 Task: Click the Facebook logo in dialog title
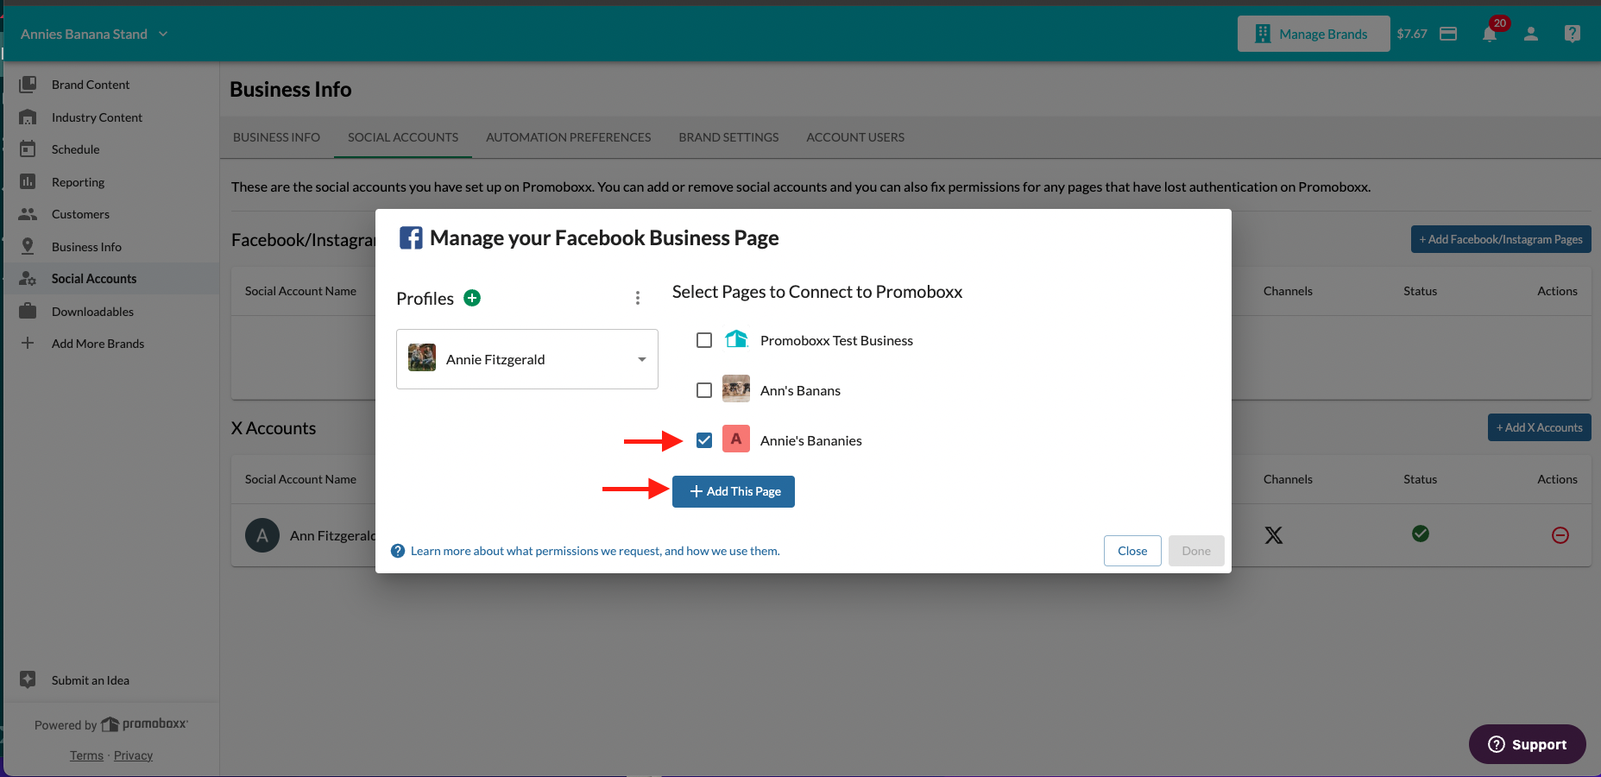[411, 238]
